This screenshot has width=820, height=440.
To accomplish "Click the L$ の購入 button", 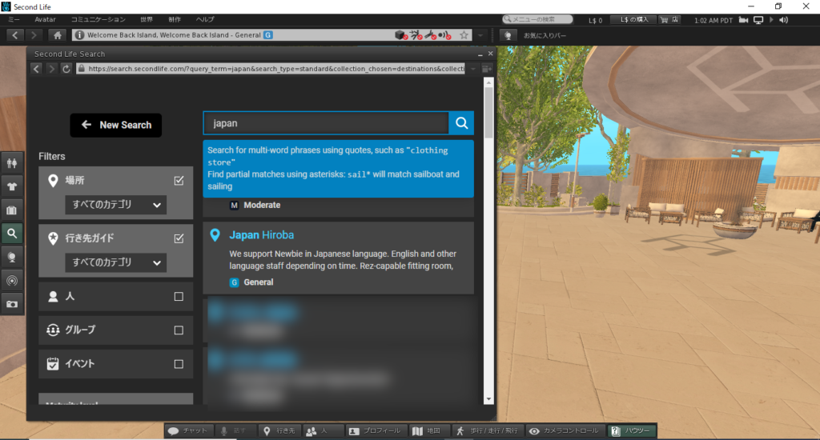I will point(634,19).
